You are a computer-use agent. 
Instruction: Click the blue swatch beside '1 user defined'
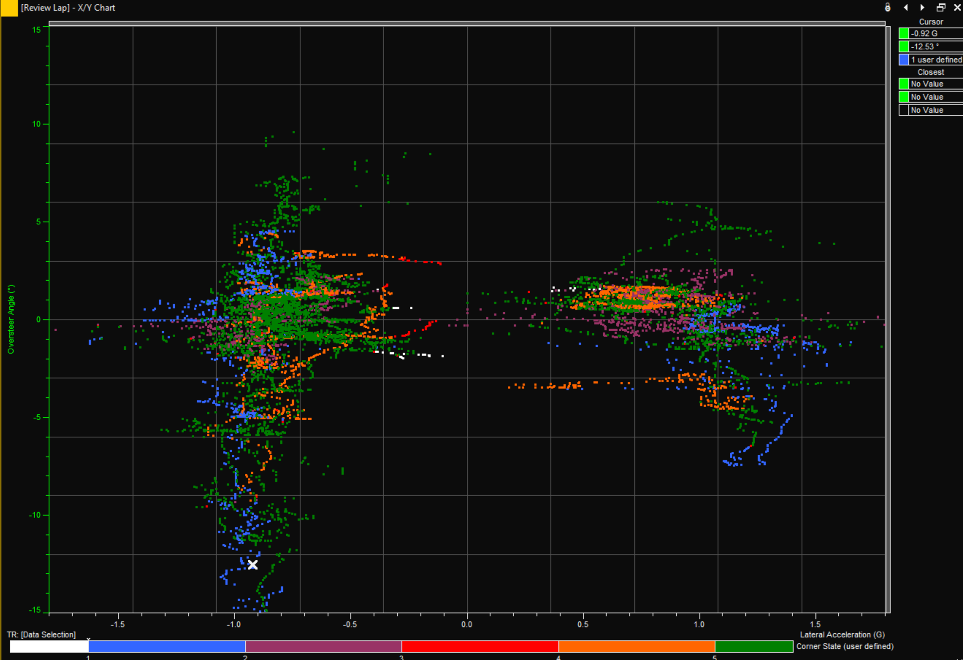pyautogui.click(x=904, y=60)
